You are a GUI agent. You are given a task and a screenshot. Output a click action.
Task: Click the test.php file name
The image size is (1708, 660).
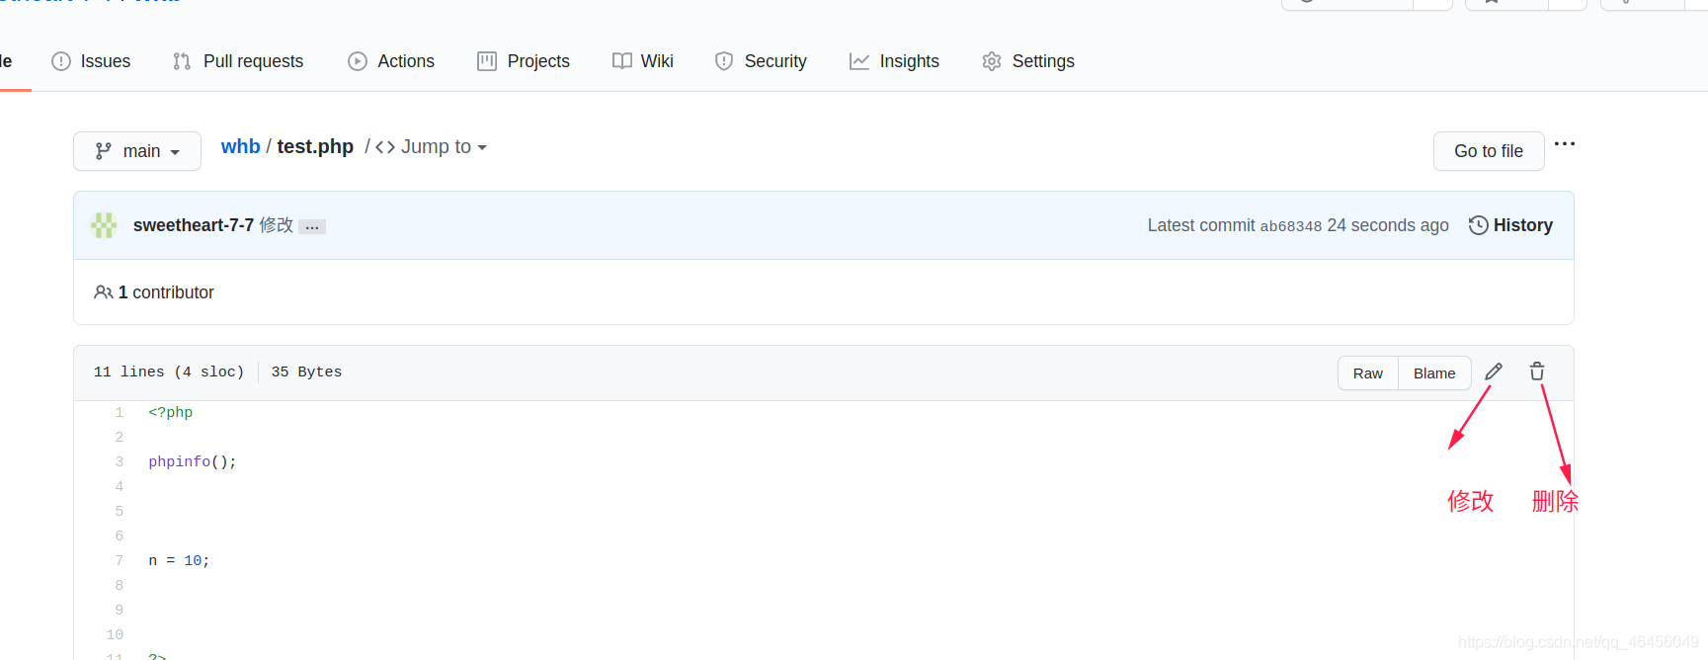pyautogui.click(x=315, y=146)
